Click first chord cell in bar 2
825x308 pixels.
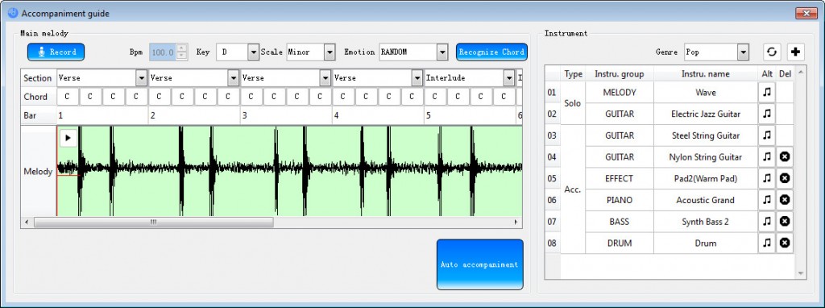point(159,97)
